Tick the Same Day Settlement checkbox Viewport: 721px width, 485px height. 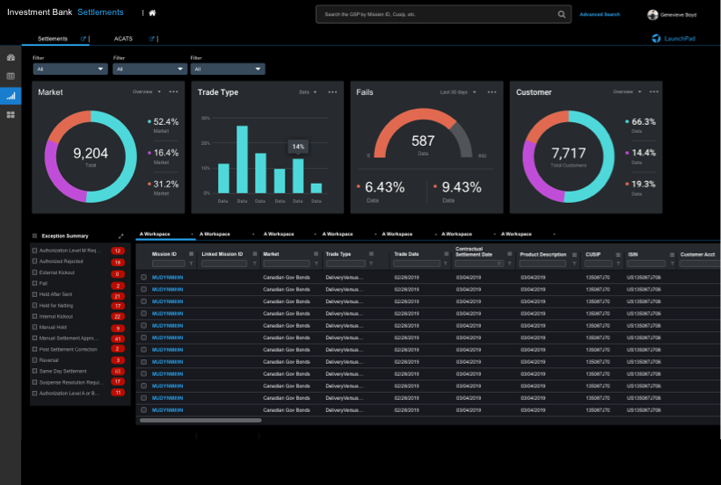point(35,371)
